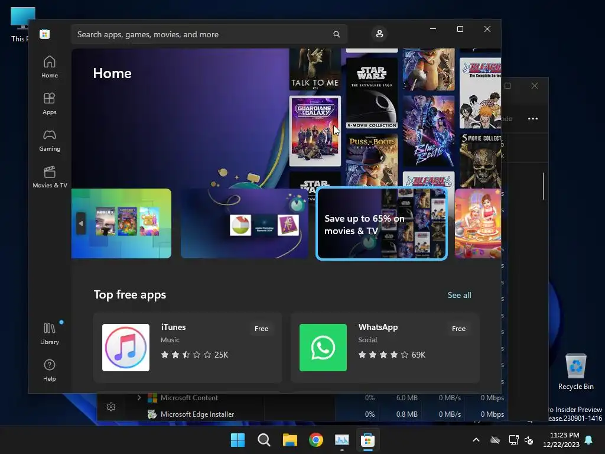Open the Adobe Photoshop Elements promo card
Image resolution: width=605 pixels, height=454 pixels.
(x=244, y=223)
